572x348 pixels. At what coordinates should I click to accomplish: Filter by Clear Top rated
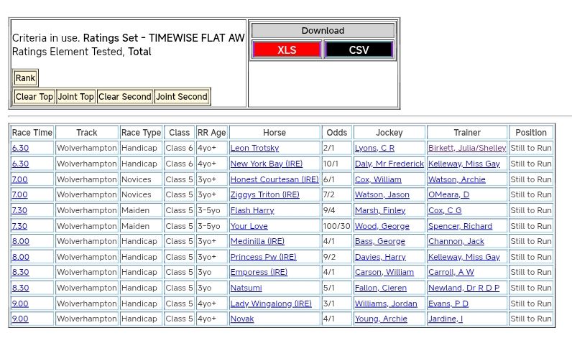[x=34, y=97]
